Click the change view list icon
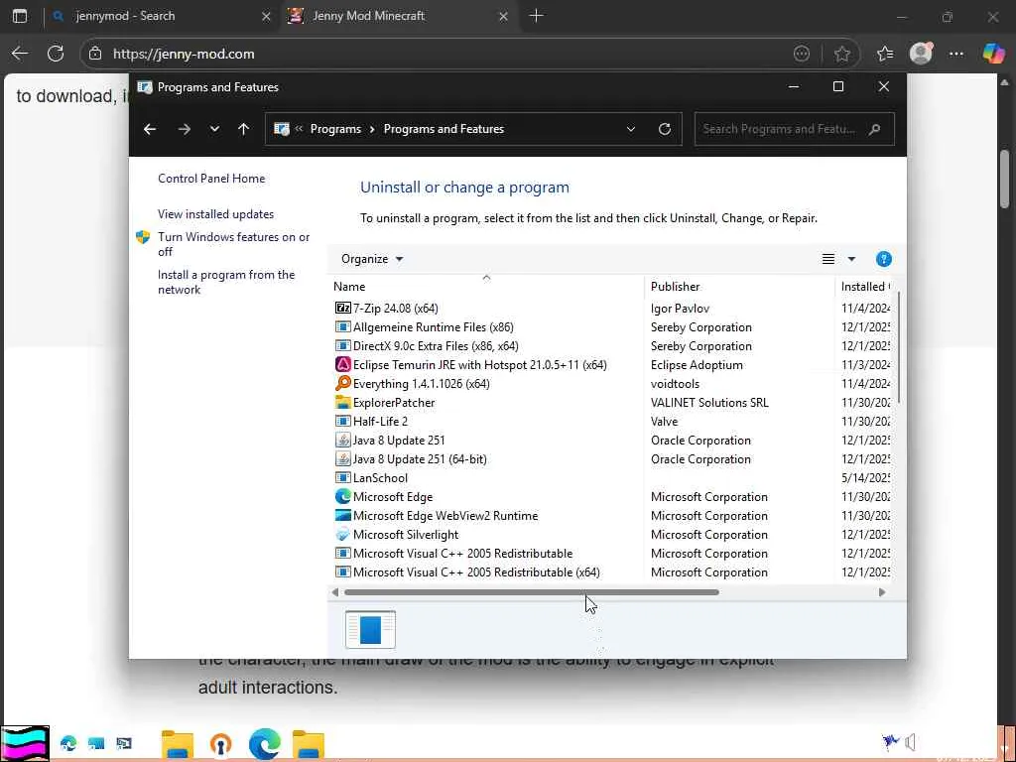Screen dimensions: 1016x762 click(828, 259)
